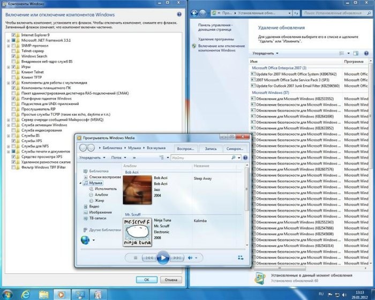Collapse the Музыка tree in Media Player

pyautogui.click(x=80, y=183)
